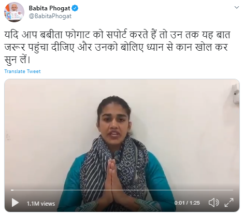
Task: Click the video progress bar
Action: (x=122, y=190)
